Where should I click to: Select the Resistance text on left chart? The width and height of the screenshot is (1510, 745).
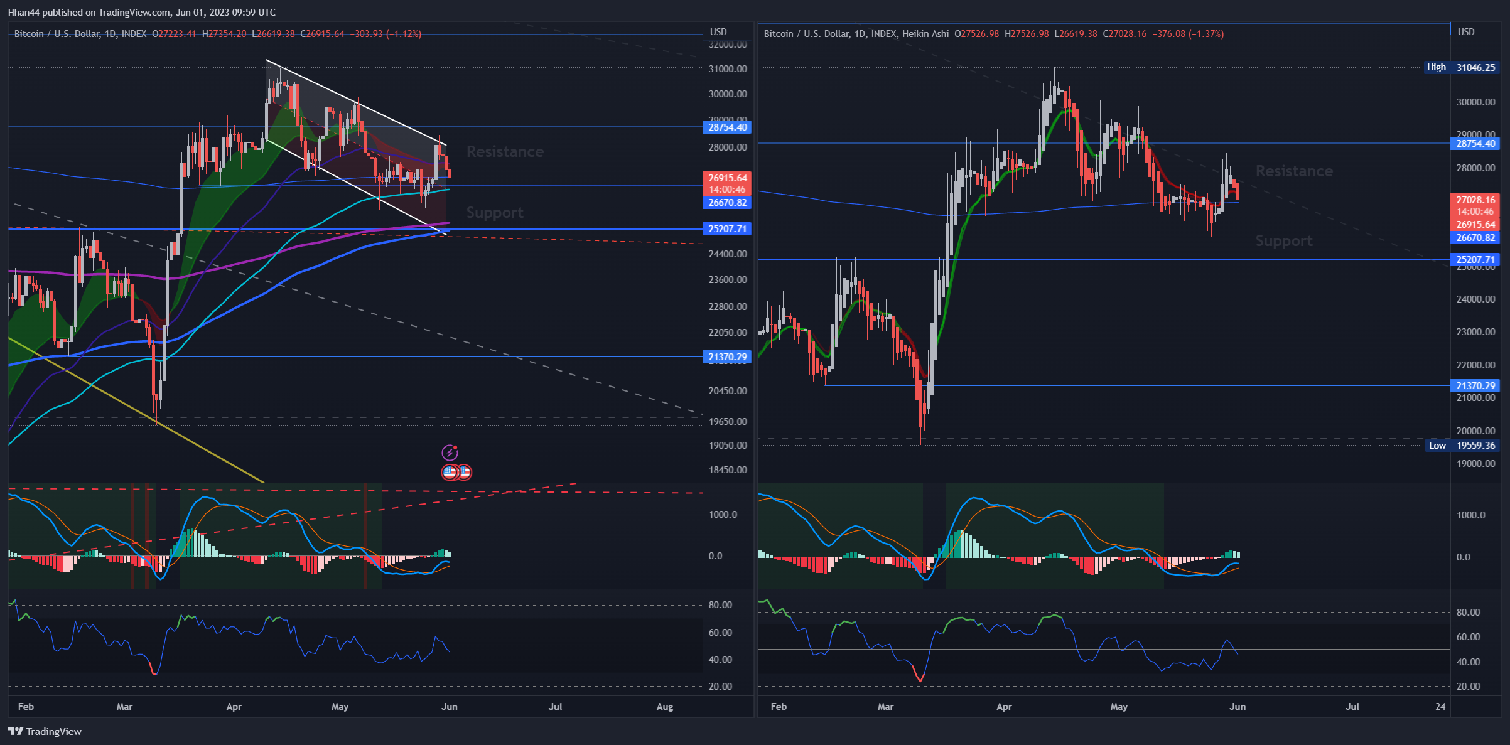click(x=505, y=151)
